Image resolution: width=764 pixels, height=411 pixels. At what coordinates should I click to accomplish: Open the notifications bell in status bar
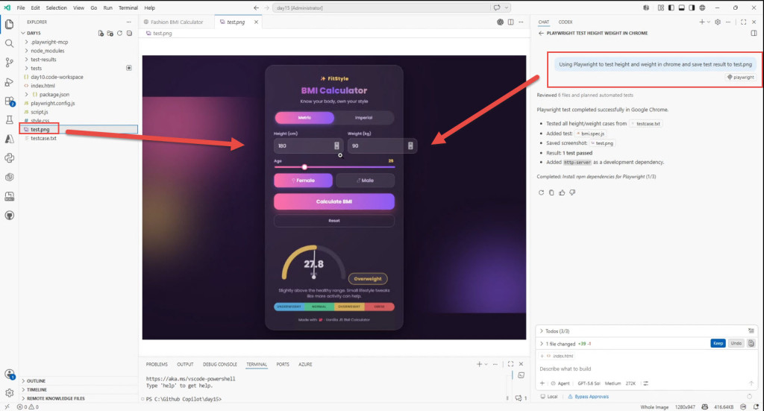[x=756, y=407]
